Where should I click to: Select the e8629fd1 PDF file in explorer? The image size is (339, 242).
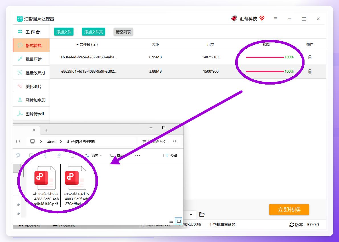pyautogui.click(x=76, y=185)
